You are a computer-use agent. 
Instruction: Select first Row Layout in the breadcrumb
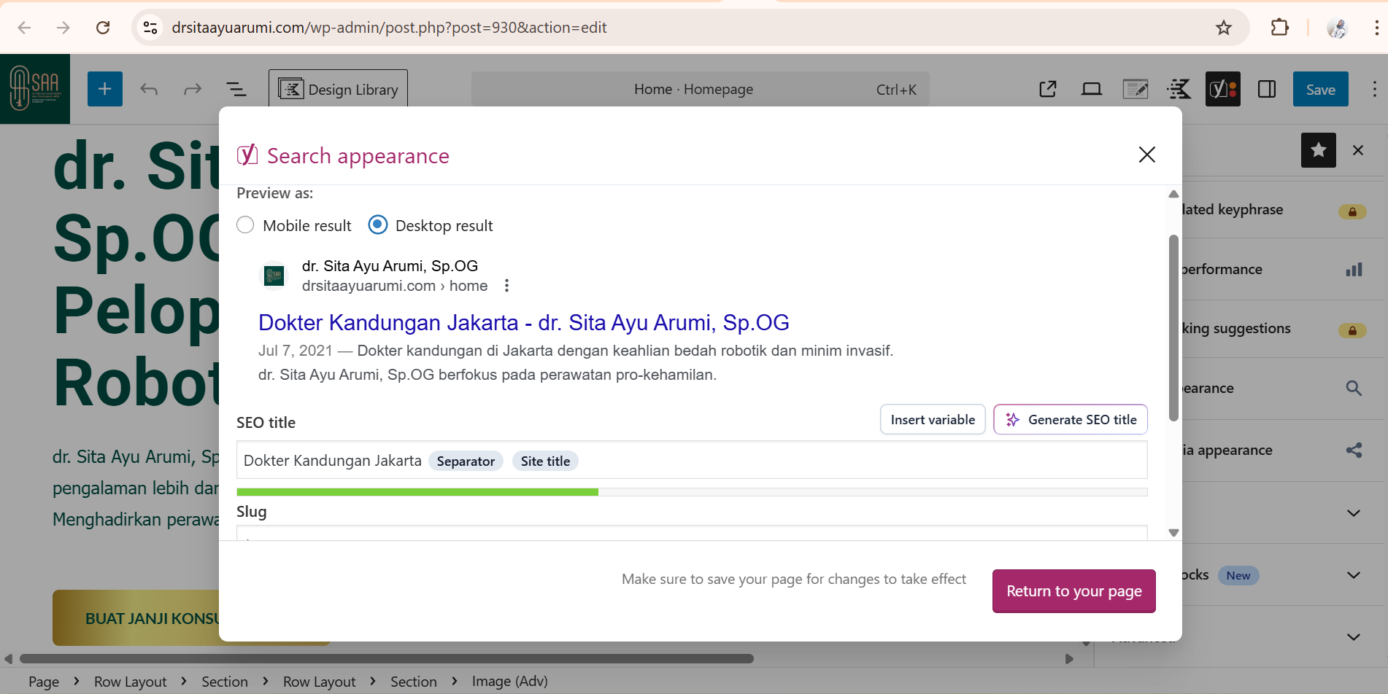pos(130,682)
